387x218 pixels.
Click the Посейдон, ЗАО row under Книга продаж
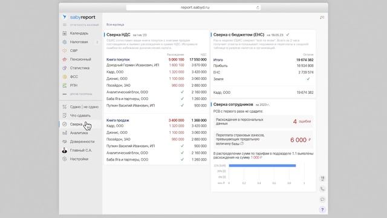coord(157,139)
